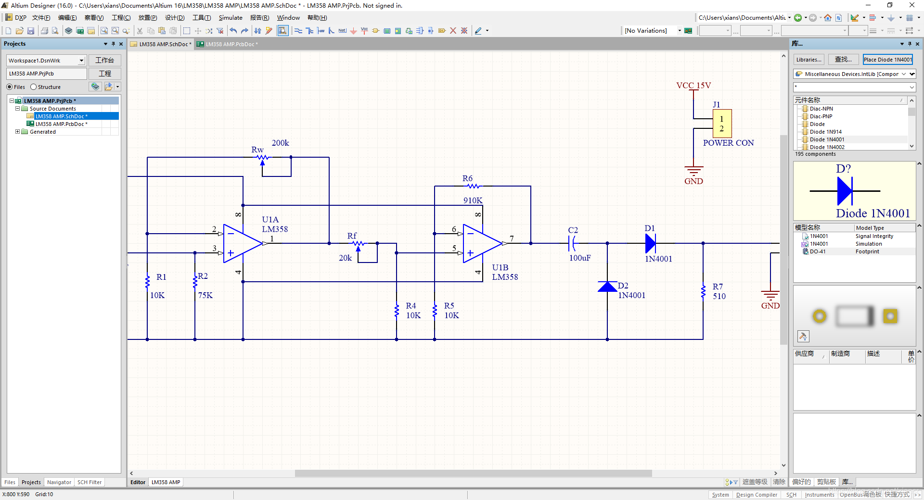Image resolution: width=924 pixels, height=500 pixels.
Task: Click the Place Part component icon
Action: [376, 31]
